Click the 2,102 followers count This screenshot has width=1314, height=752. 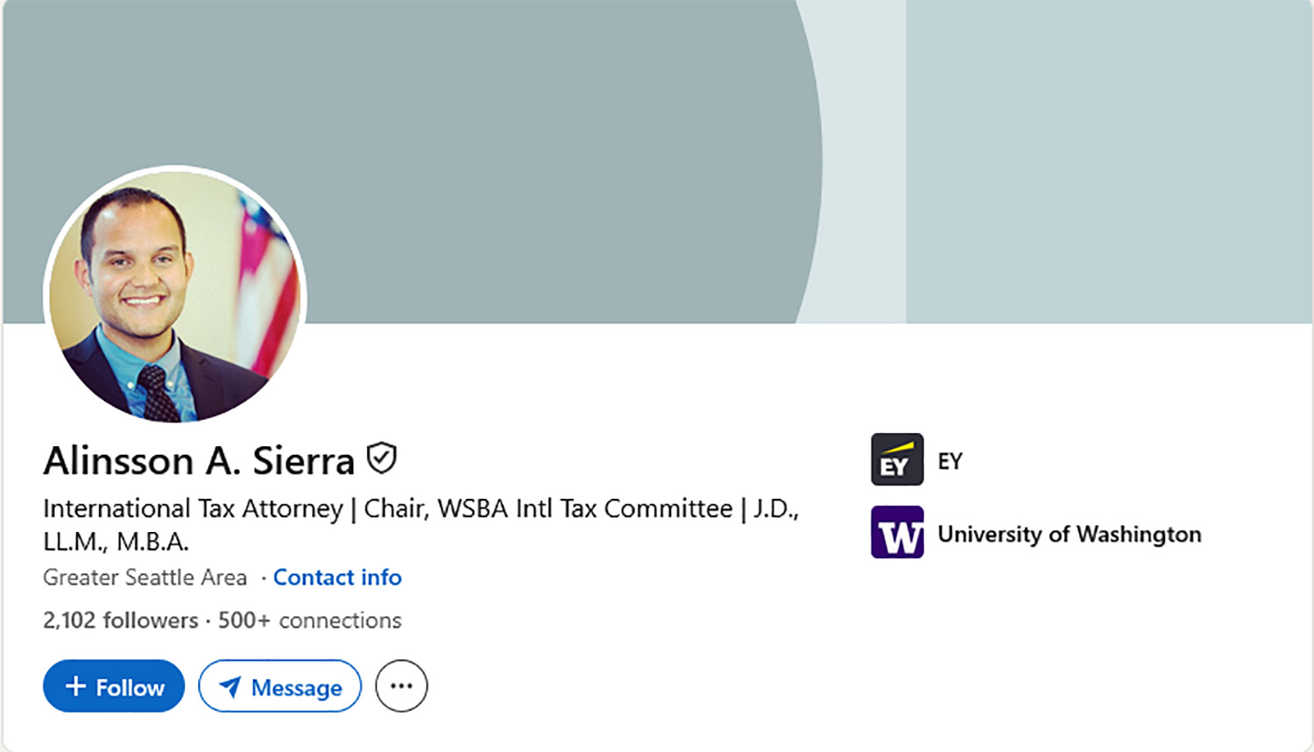(x=117, y=620)
